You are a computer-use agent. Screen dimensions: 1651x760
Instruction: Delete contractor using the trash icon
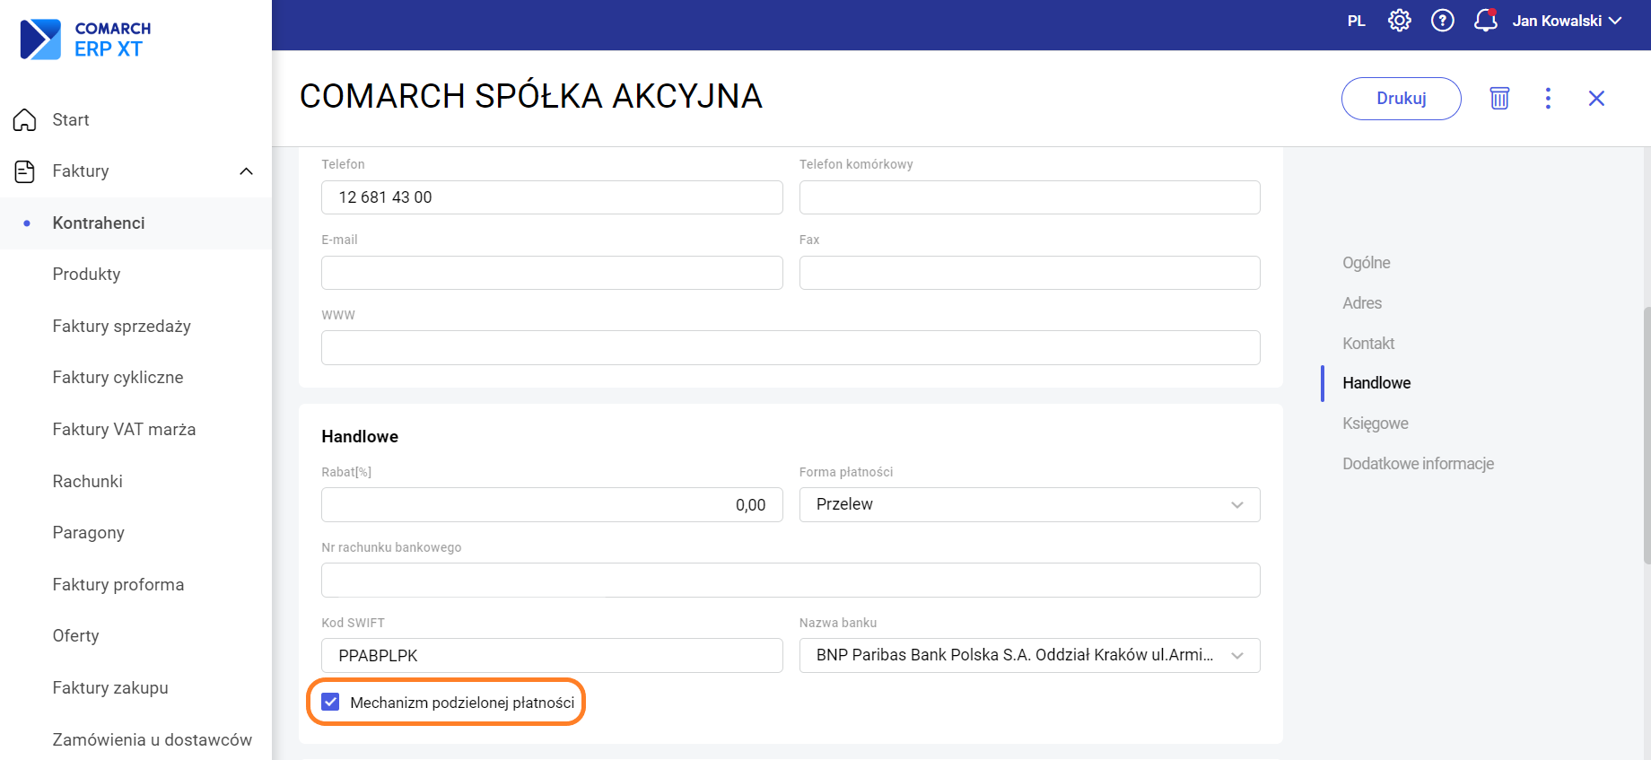click(1499, 99)
